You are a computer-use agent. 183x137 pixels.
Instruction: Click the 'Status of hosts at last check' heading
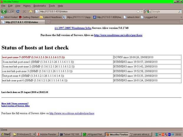(35, 48)
